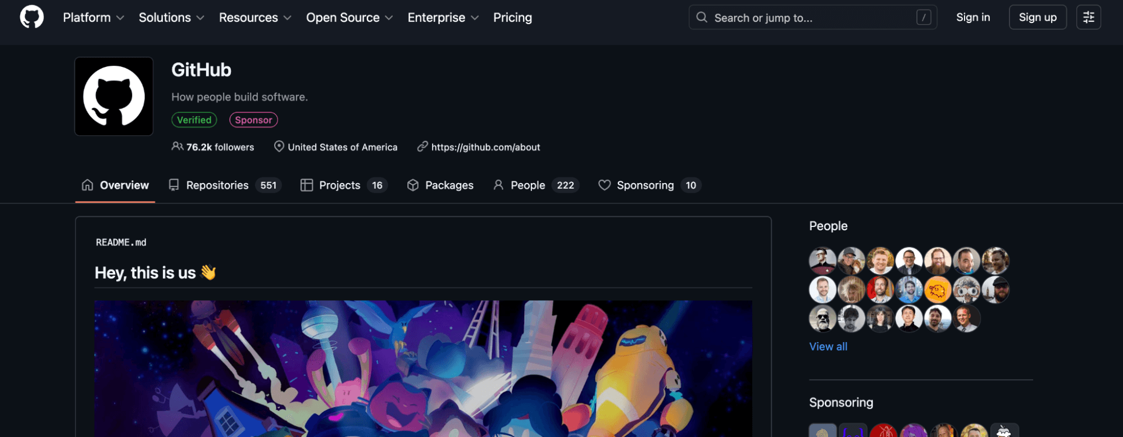Viewport: 1123px width, 437px height.
Task: Click the link chain icon beside URL
Action: tap(422, 147)
